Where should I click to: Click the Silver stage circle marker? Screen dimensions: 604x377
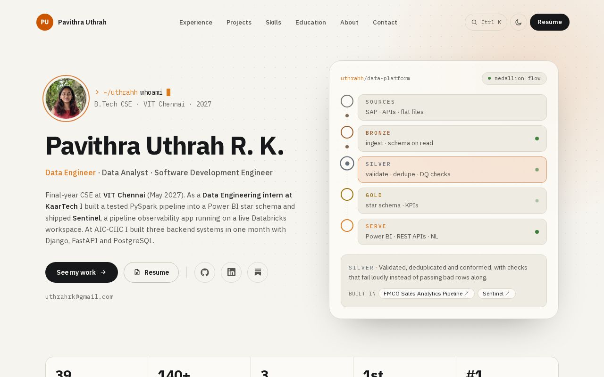point(347,164)
